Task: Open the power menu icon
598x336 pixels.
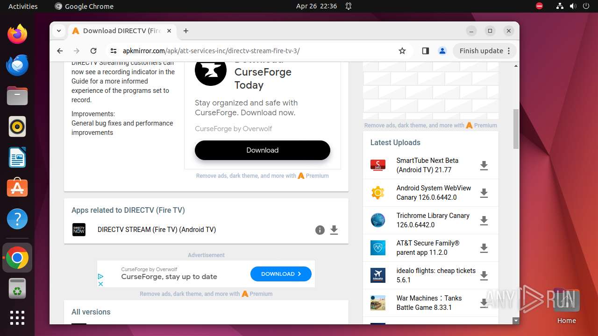Action: click(x=585, y=6)
